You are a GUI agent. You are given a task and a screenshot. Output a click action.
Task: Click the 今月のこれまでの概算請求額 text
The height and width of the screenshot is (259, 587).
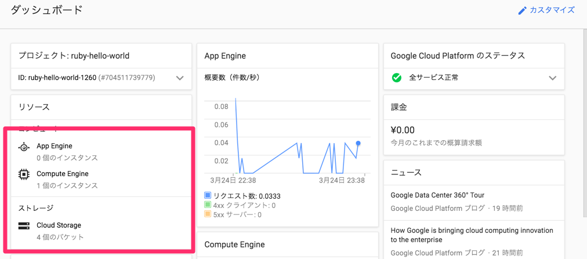(x=436, y=143)
